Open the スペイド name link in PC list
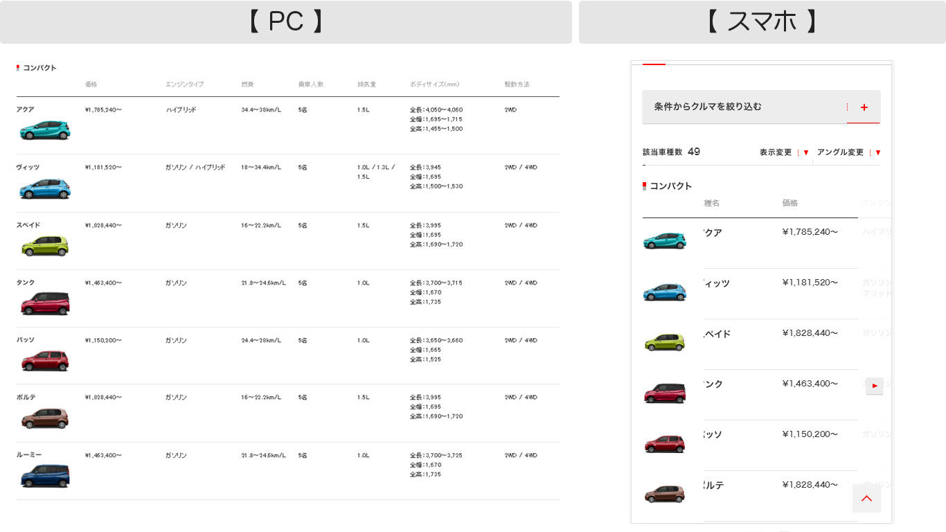Viewport: 946px width, 532px height. point(28,225)
